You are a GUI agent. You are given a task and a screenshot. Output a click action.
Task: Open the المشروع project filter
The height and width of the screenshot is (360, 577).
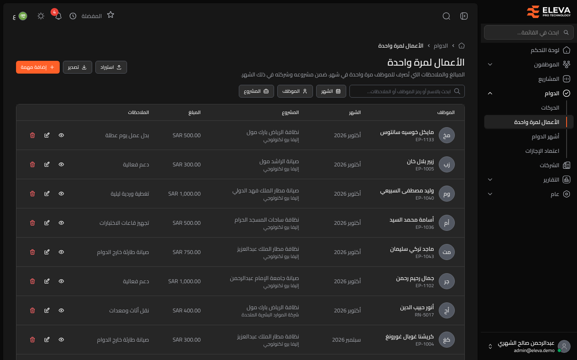tap(256, 91)
